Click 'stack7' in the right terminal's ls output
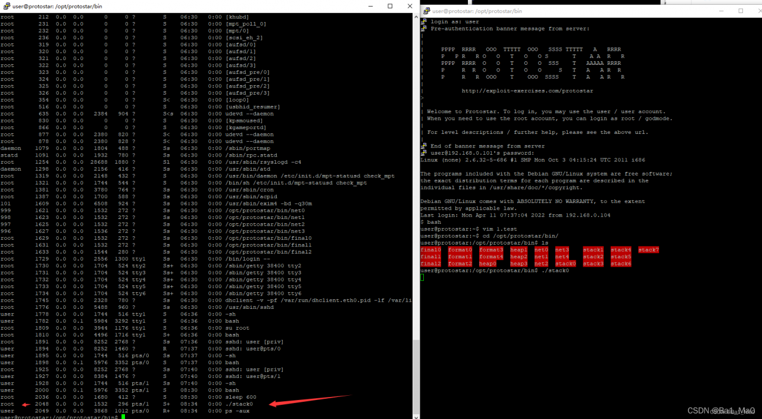This screenshot has width=762, height=419. [x=648, y=250]
